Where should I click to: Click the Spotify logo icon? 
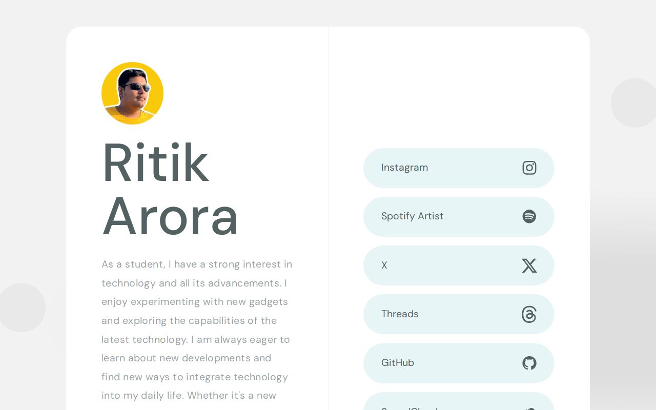click(529, 216)
